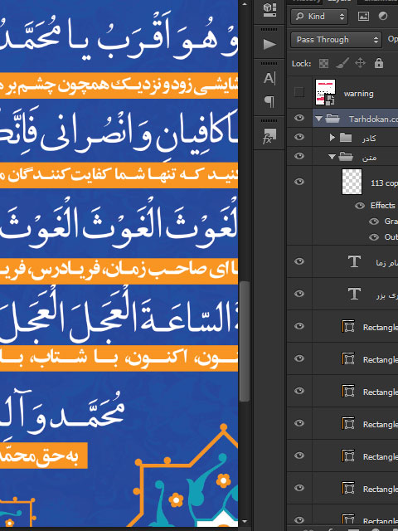
Task: Toggle the Gradient effect visibility eye
Action: [x=374, y=222]
